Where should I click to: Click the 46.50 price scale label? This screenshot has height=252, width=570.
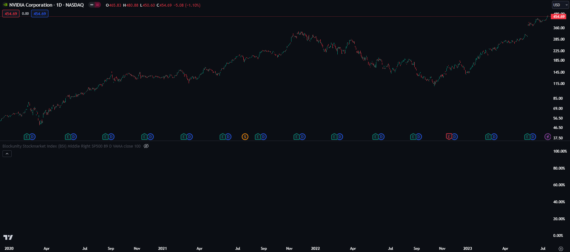coord(558,128)
